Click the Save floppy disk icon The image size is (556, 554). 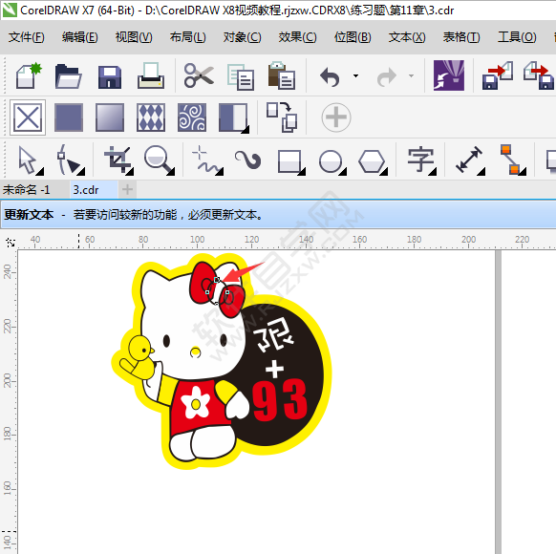coord(110,76)
